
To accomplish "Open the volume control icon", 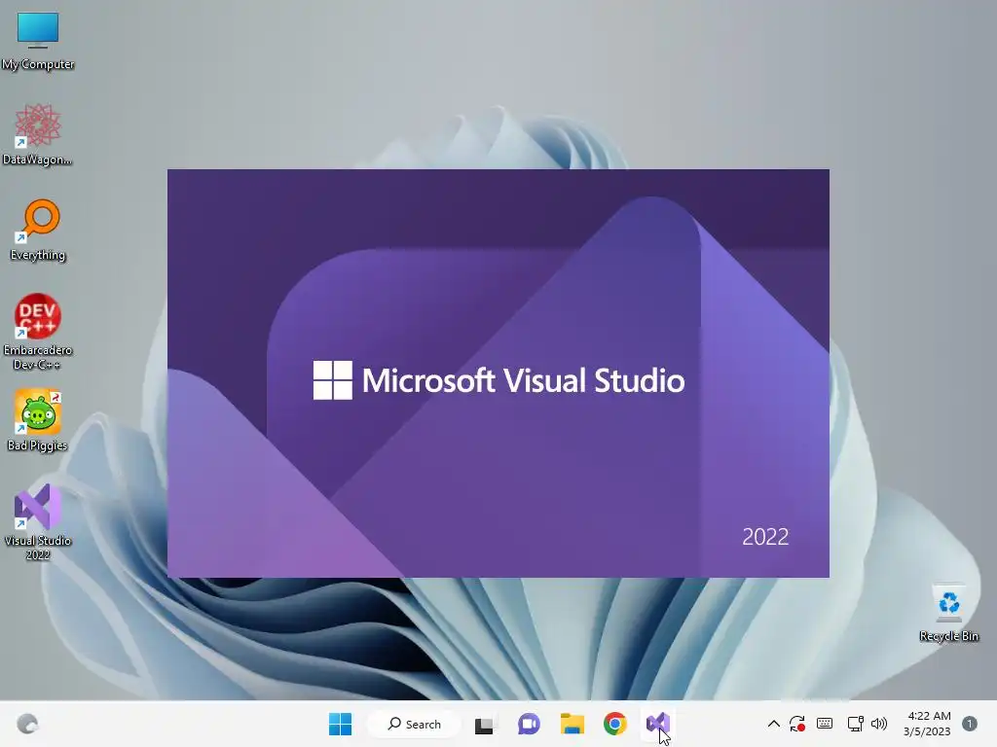I will 879,724.
